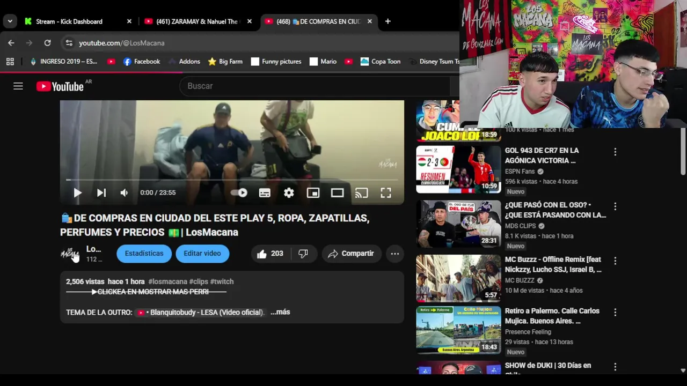Open Mario bookmark

click(323, 62)
